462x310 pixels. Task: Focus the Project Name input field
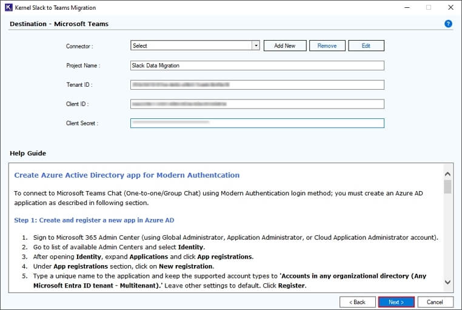click(x=257, y=66)
